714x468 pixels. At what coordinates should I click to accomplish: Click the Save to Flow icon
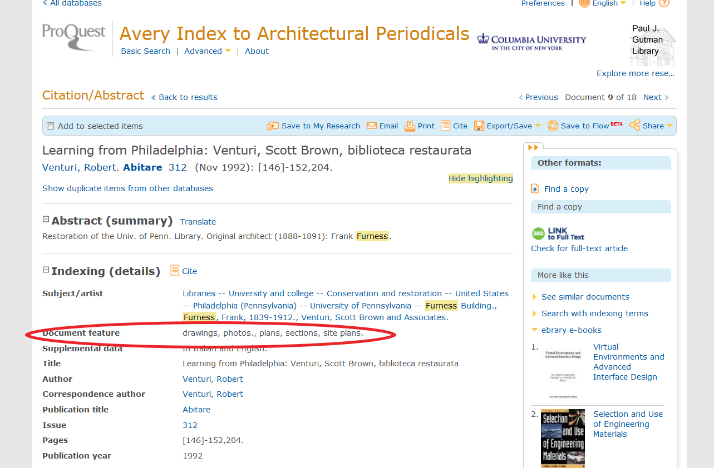(x=553, y=126)
